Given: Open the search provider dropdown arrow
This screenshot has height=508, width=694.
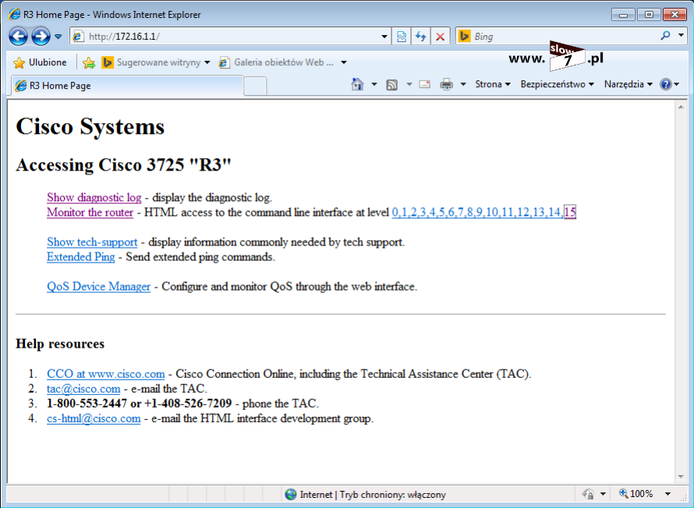Looking at the screenshot, I should point(682,35).
